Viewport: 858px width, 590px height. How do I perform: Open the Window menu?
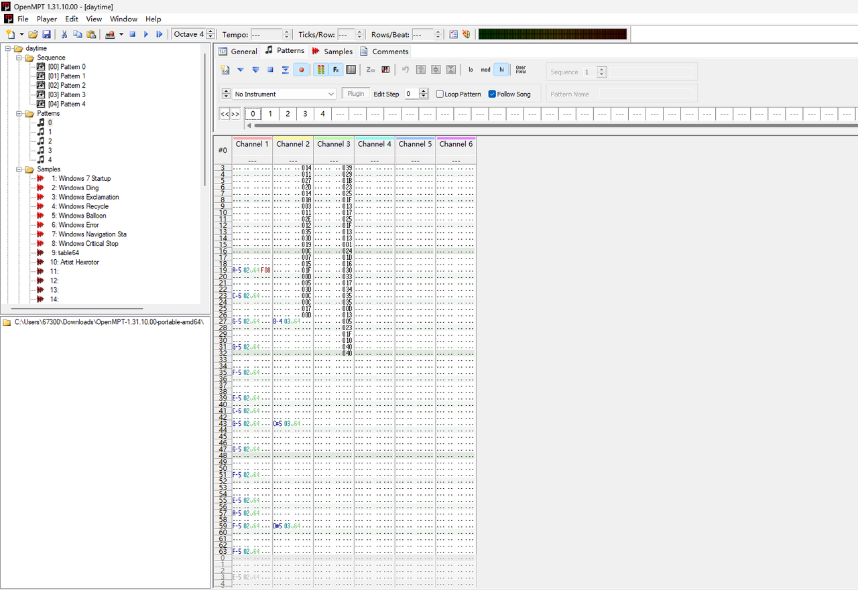coord(124,19)
